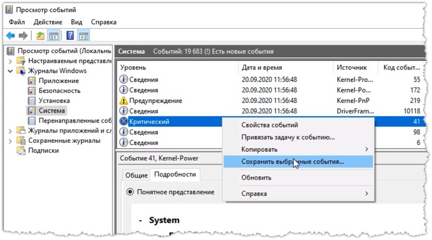The height and width of the screenshot is (240, 432).
Task: Select the critical event error icon
Action: [x=124, y=121]
